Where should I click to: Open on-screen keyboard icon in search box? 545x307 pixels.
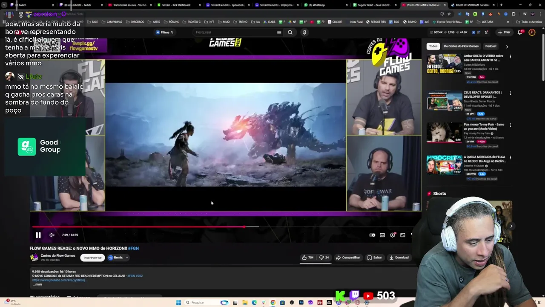(x=279, y=32)
